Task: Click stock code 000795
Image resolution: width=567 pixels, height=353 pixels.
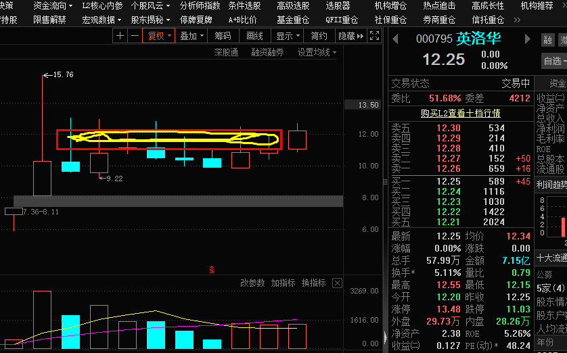Action: (434, 39)
